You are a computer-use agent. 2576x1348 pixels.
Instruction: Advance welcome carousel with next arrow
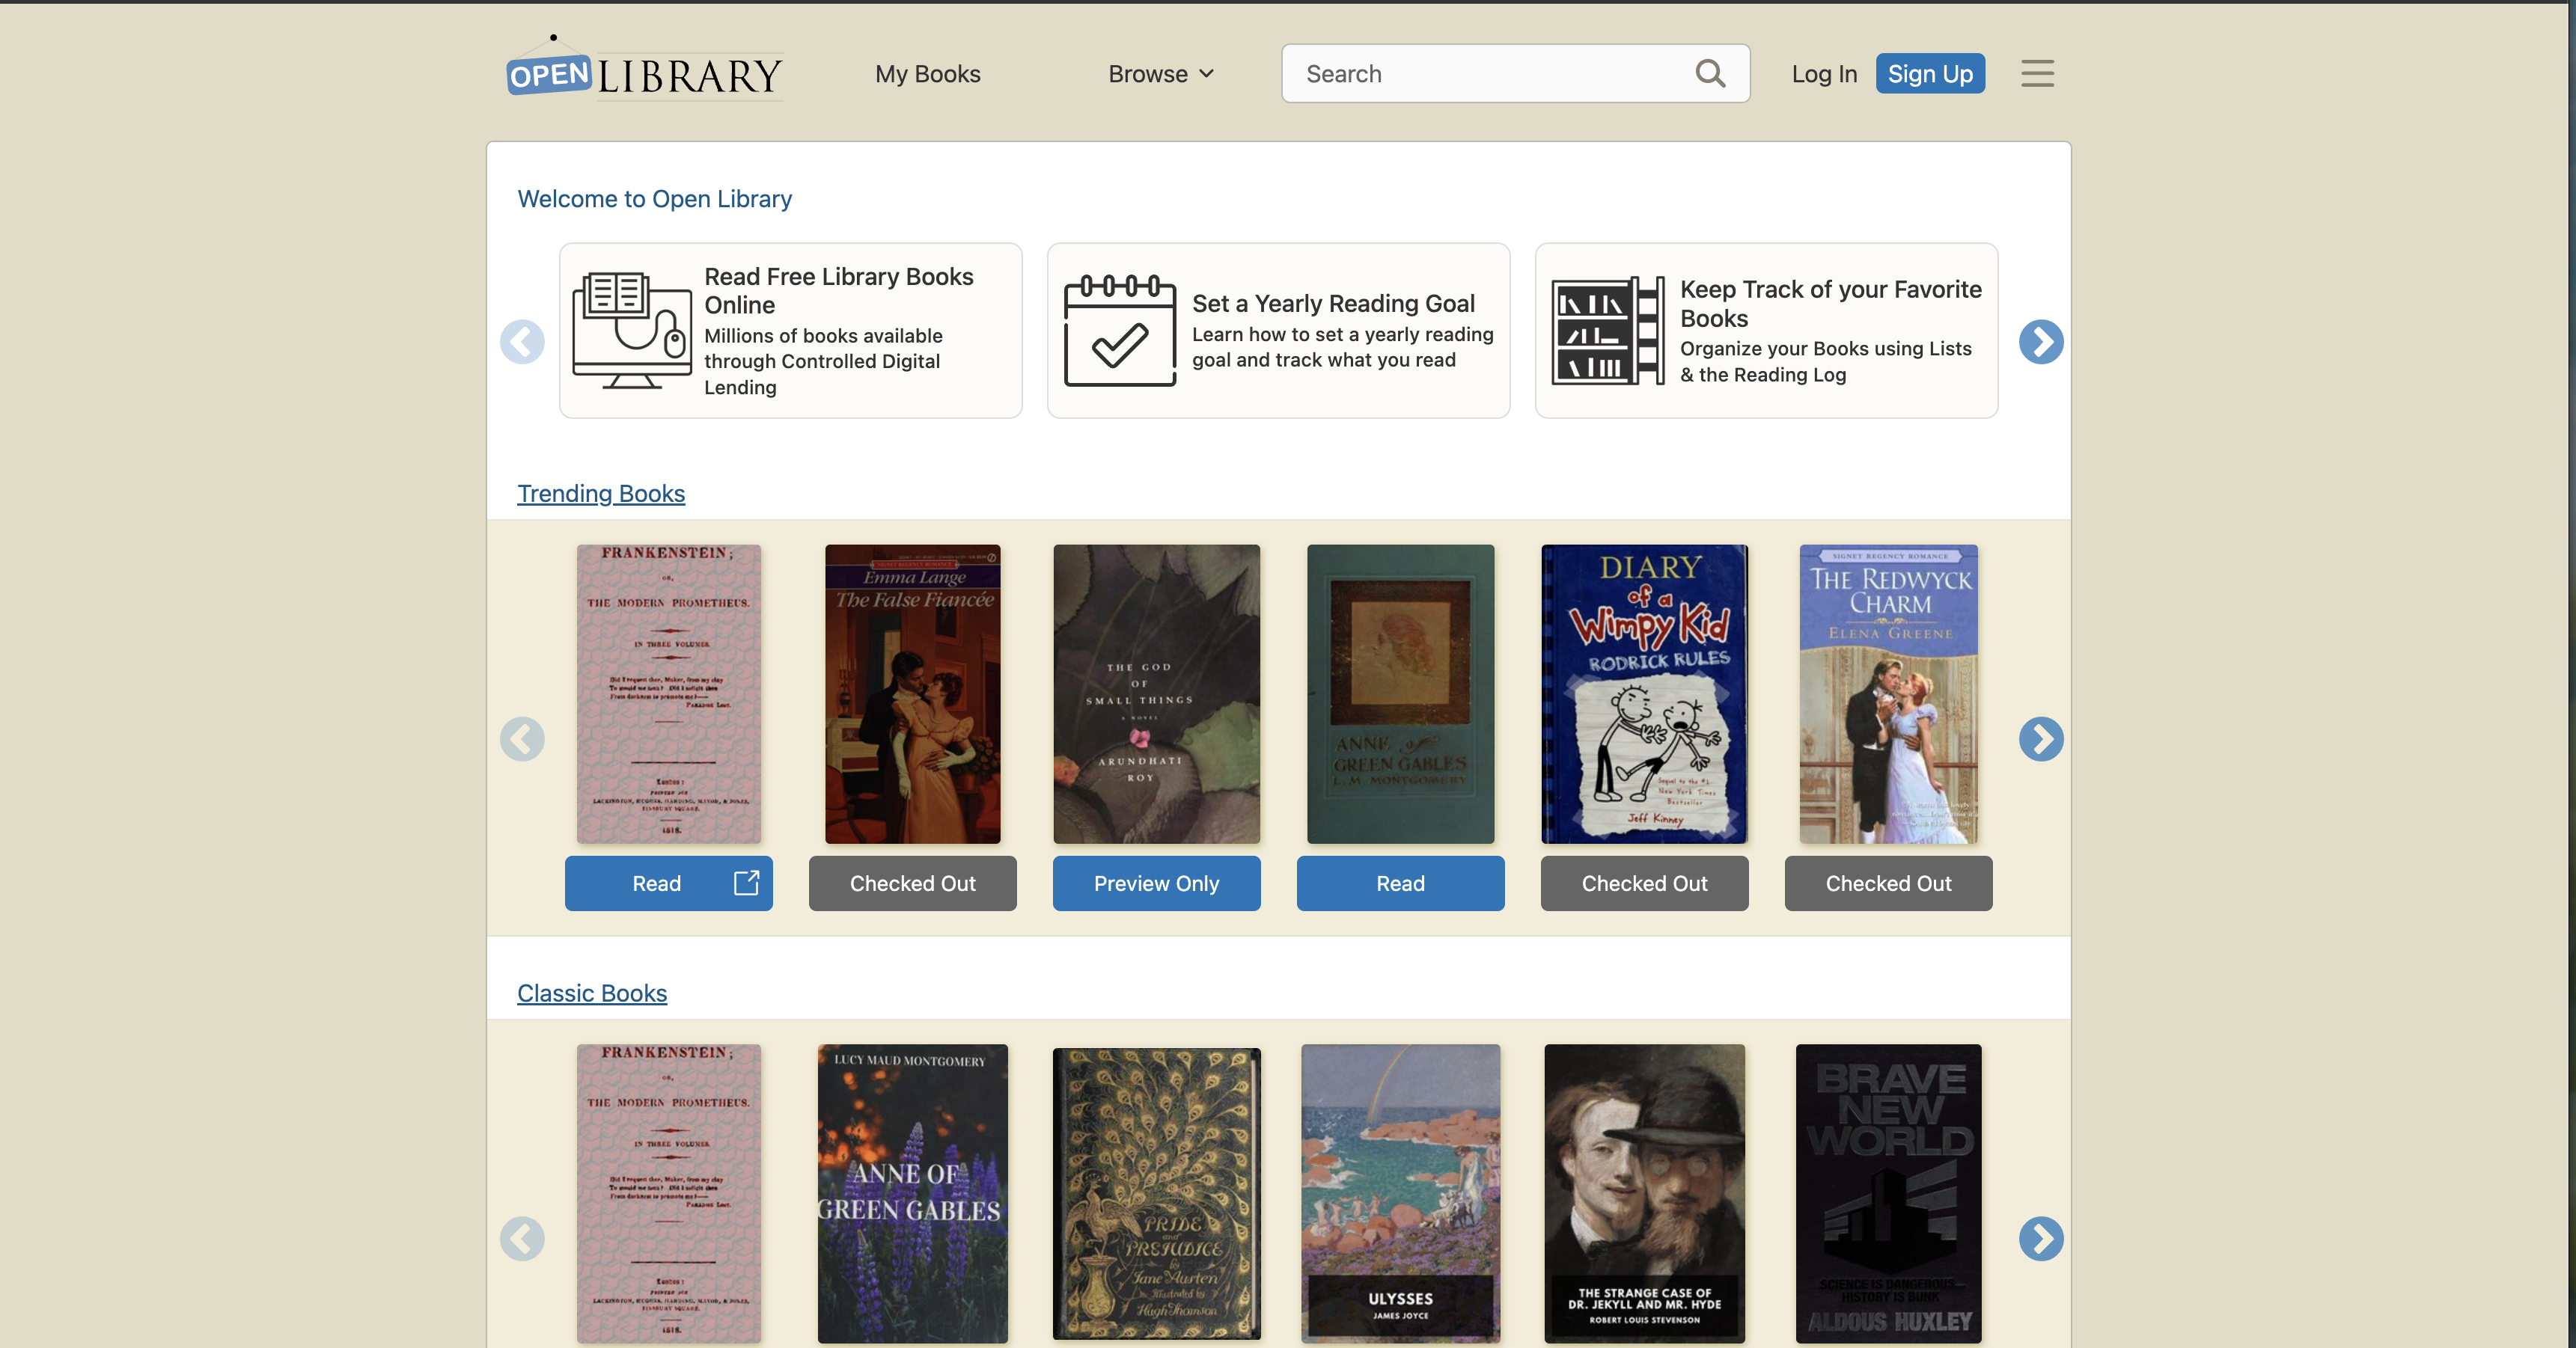2041,342
